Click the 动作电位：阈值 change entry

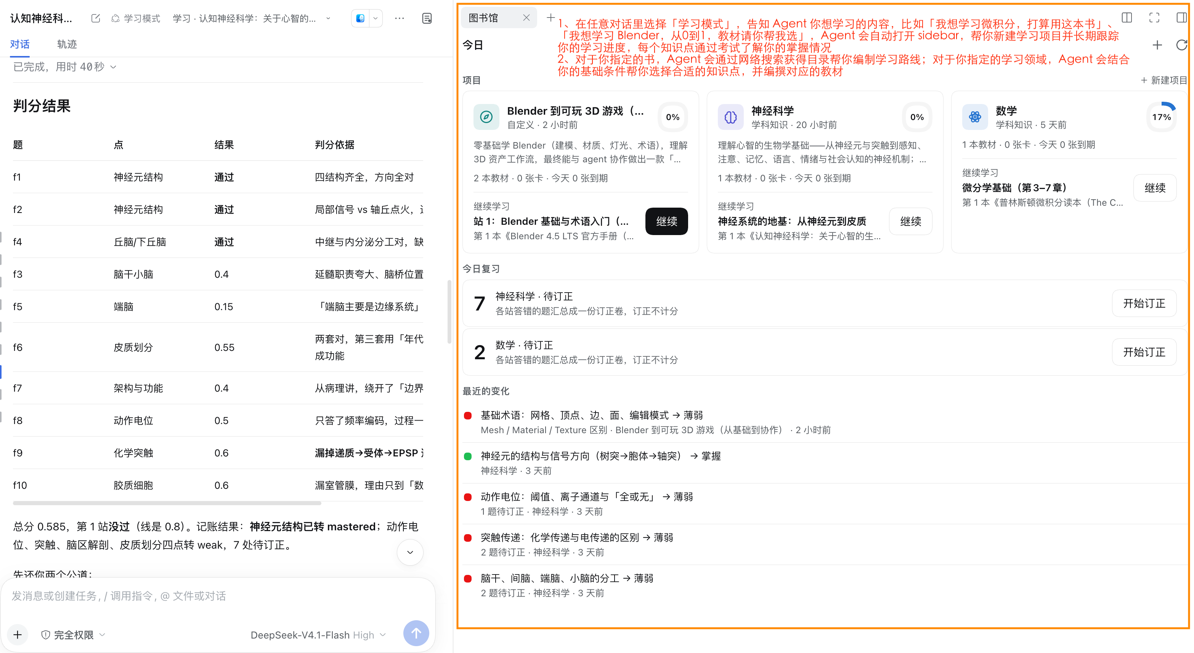tap(825, 504)
